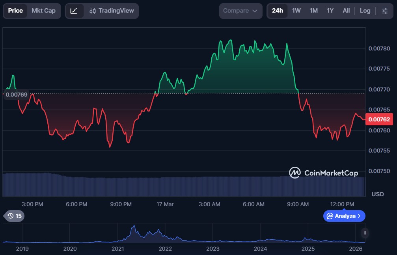
Task: Toggle Log scale on chart
Action: pos(365,11)
